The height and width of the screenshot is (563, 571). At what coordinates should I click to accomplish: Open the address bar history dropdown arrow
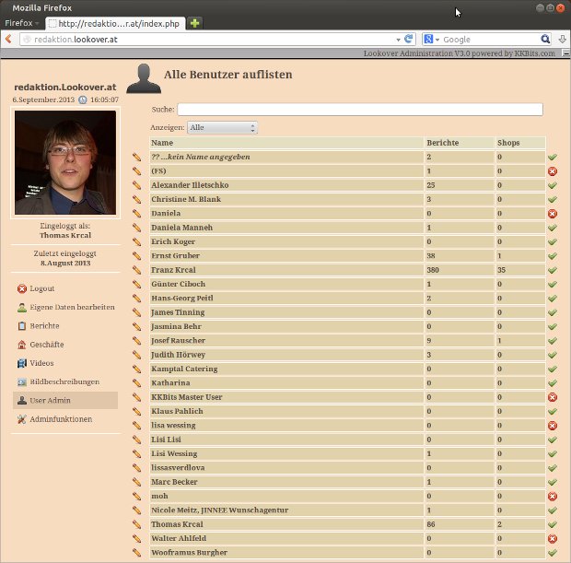point(398,40)
